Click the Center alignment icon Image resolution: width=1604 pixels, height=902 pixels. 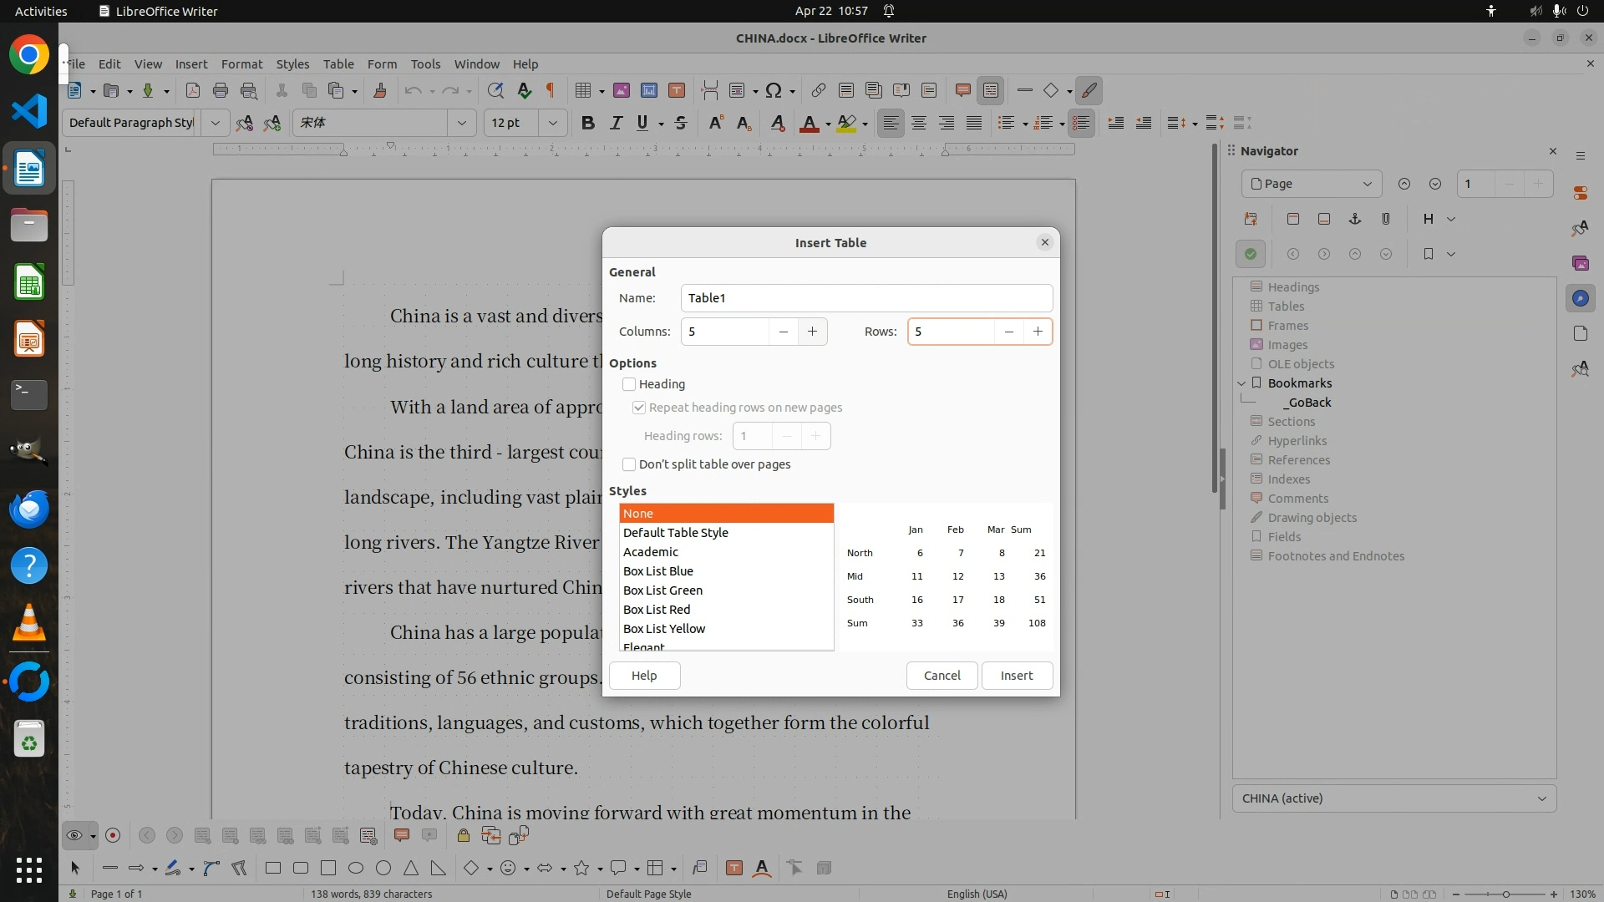point(919,123)
